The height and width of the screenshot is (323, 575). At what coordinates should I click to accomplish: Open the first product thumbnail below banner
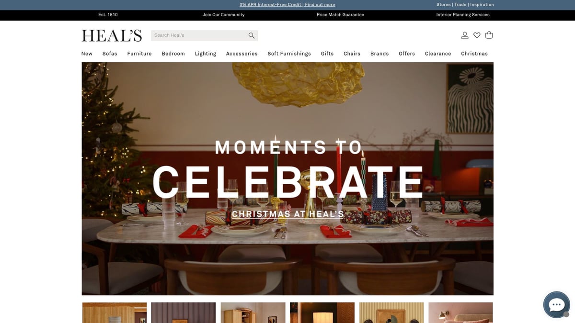click(x=115, y=312)
